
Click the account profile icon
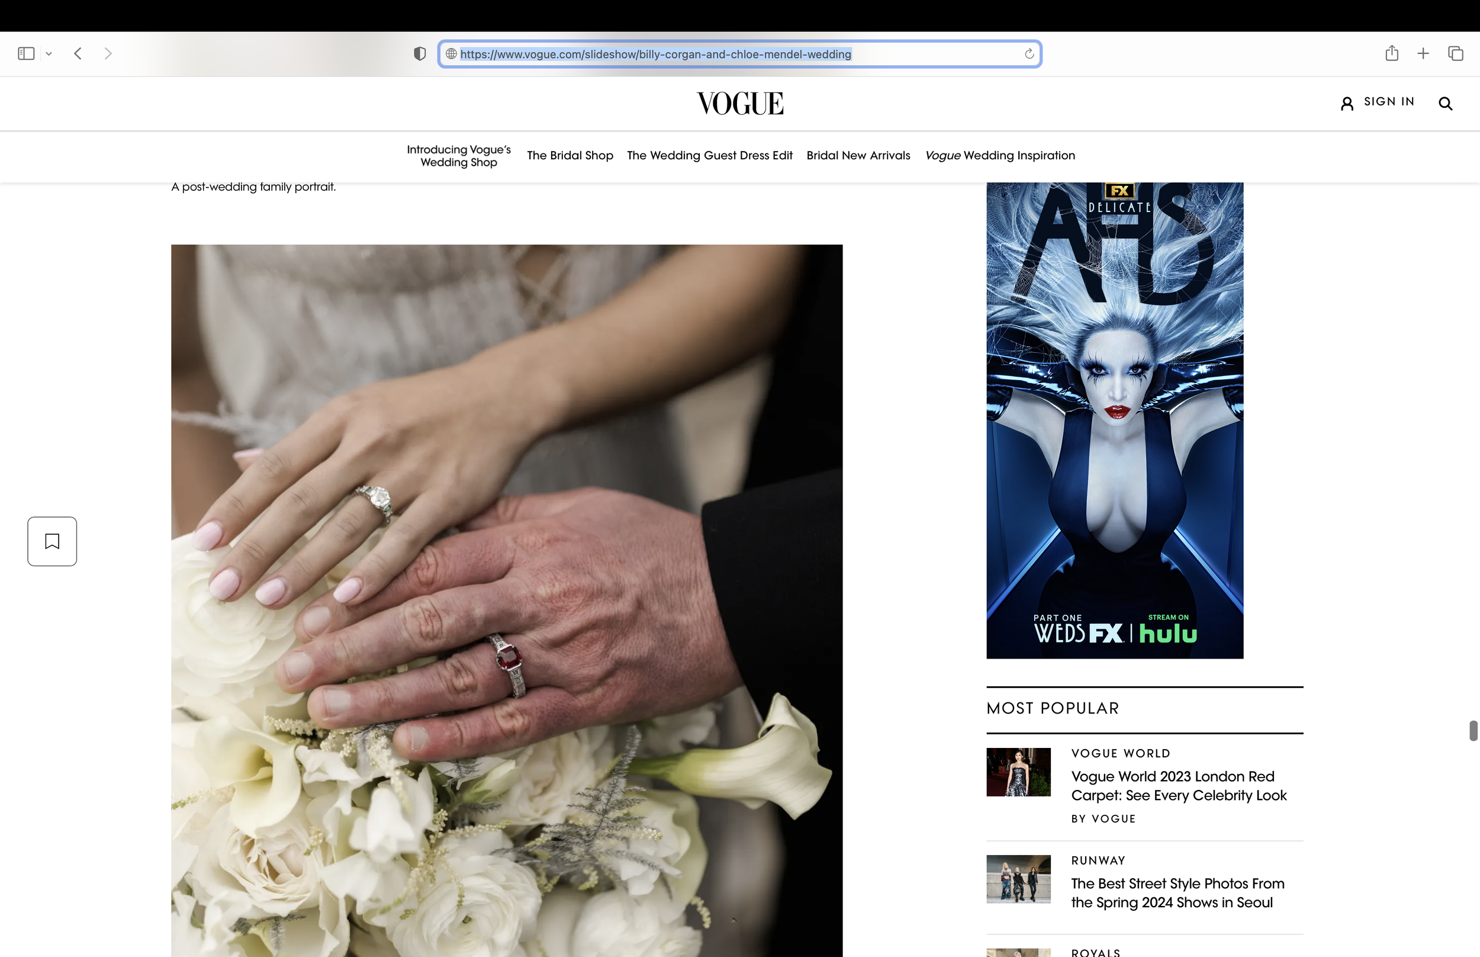1346,103
